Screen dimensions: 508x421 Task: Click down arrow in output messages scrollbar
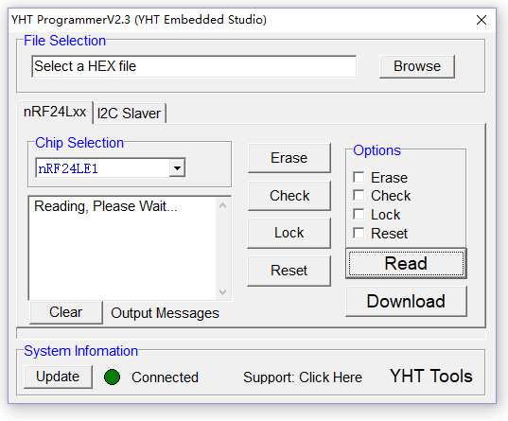point(222,292)
